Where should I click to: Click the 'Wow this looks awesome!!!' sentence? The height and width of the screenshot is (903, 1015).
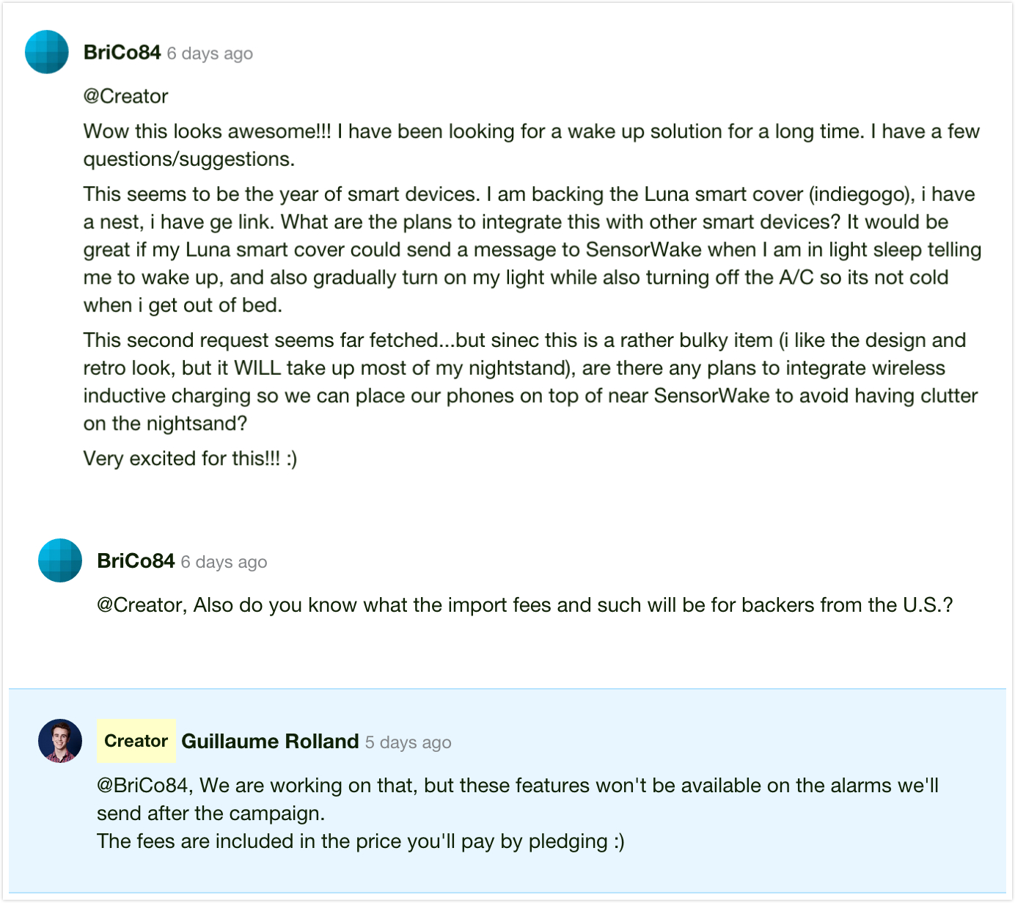tap(207, 131)
